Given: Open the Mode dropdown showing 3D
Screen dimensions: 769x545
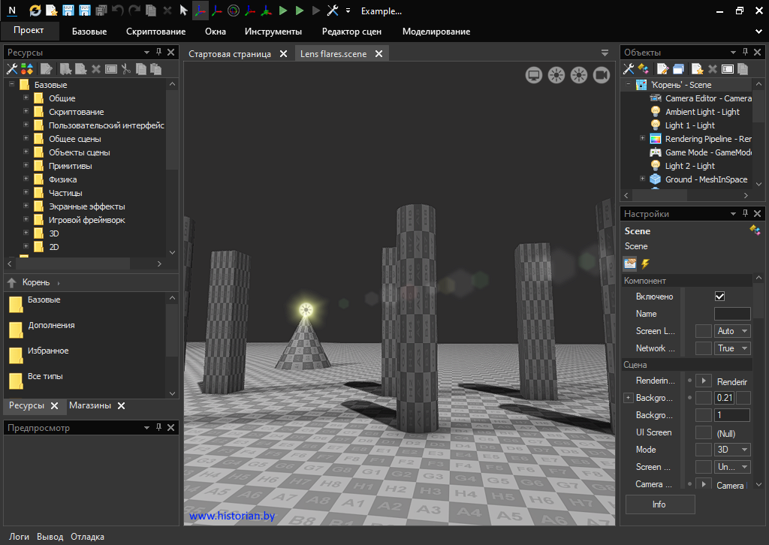Looking at the screenshot, I should [x=732, y=450].
